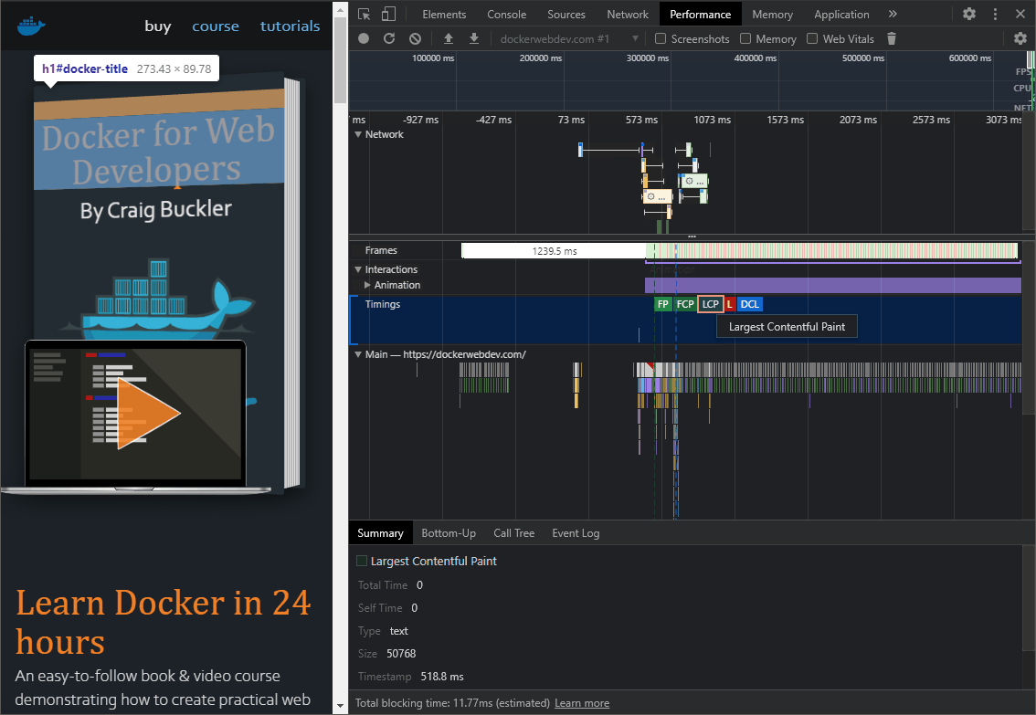Screen dimensions: 1036x715
Task: Save the profile with download icon
Action: pyautogui.click(x=474, y=38)
